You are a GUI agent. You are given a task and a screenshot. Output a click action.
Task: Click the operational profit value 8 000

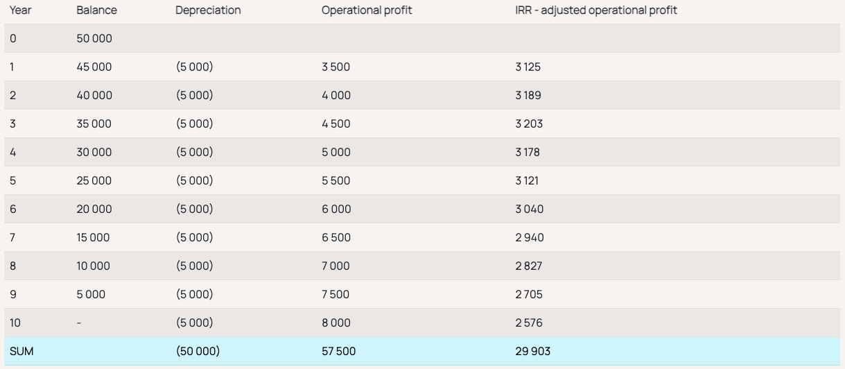(336, 323)
